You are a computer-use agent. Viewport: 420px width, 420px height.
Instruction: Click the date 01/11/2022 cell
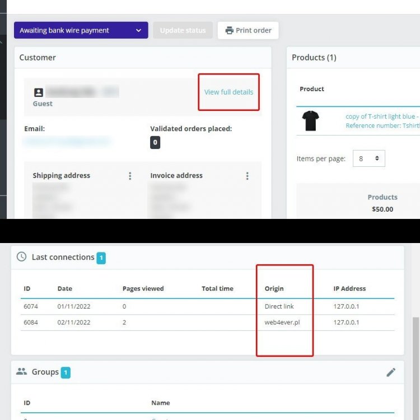click(74, 306)
